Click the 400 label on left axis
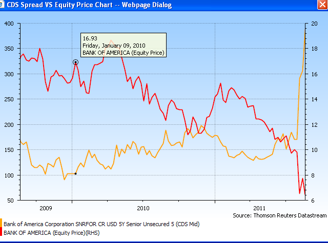 pyautogui.click(x=9, y=24)
